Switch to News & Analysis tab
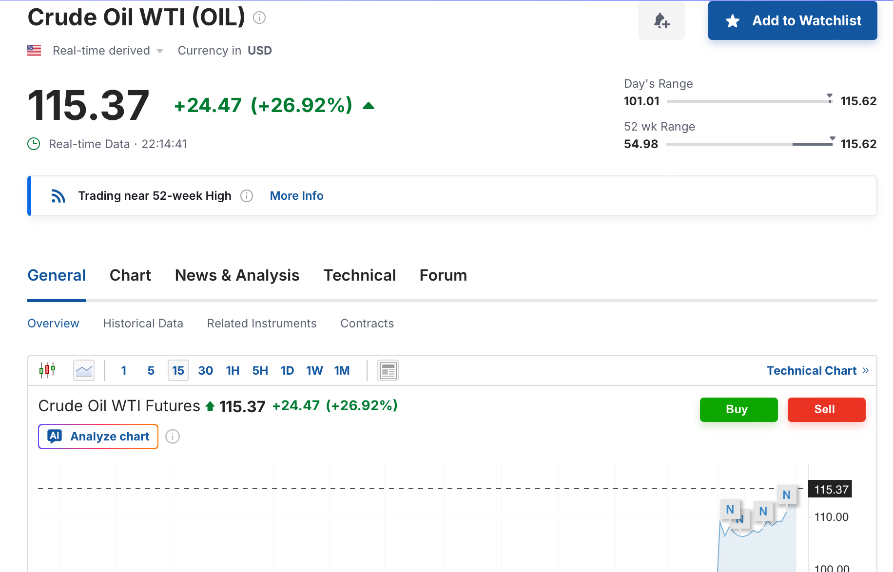The height and width of the screenshot is (572, 893). tap(237, 275)
